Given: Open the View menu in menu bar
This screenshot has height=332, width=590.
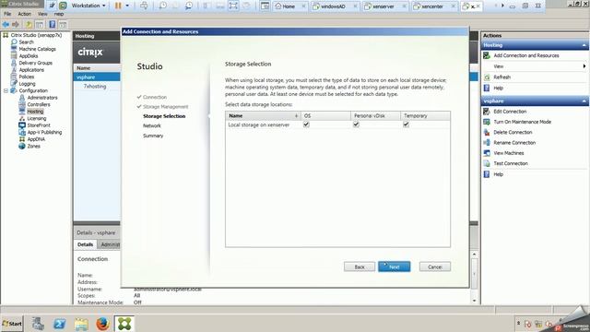Looking at the screenshot, I should tap(42, 14).
